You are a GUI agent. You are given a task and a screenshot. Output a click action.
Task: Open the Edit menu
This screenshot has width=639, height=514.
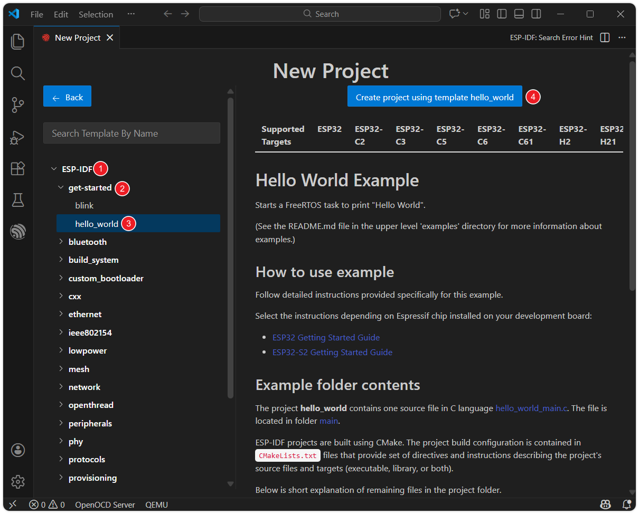coord(61,14)
